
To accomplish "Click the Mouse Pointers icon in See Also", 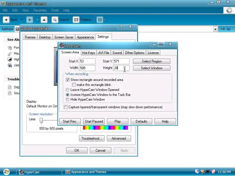I will pos(10,54).
